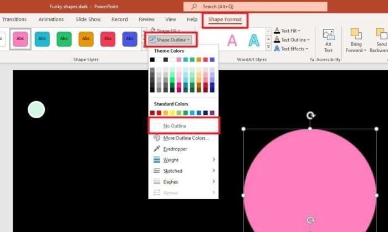Image resolution: width=388 pixels, height=232 pixels.
Task: Choose light green standard color swatch
Action: 179,113
